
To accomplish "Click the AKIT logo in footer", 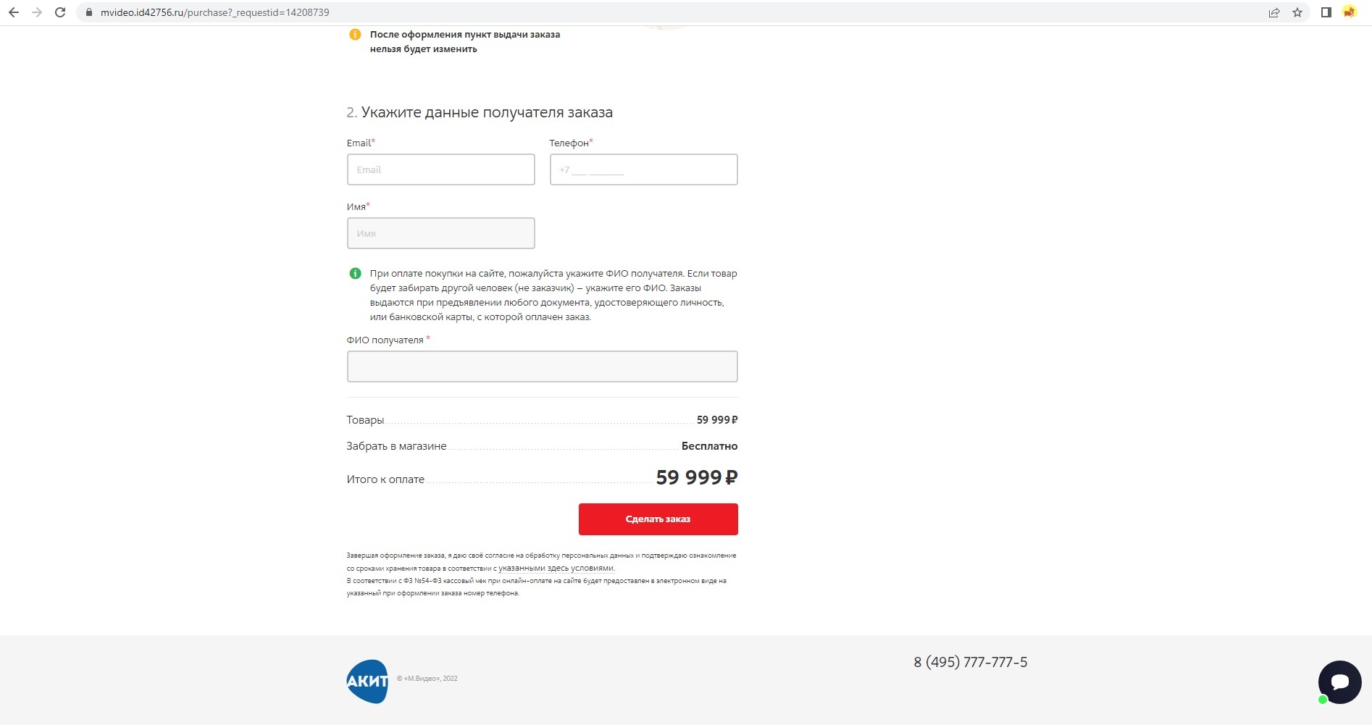I will [x=367, y=681].
